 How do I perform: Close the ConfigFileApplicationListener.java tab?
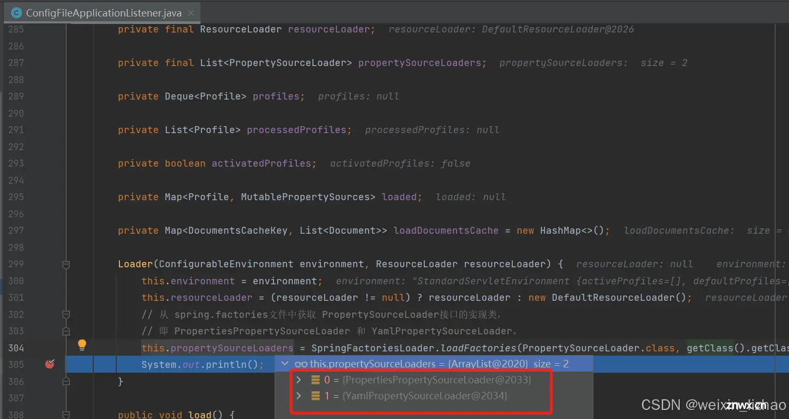point(191,13)
